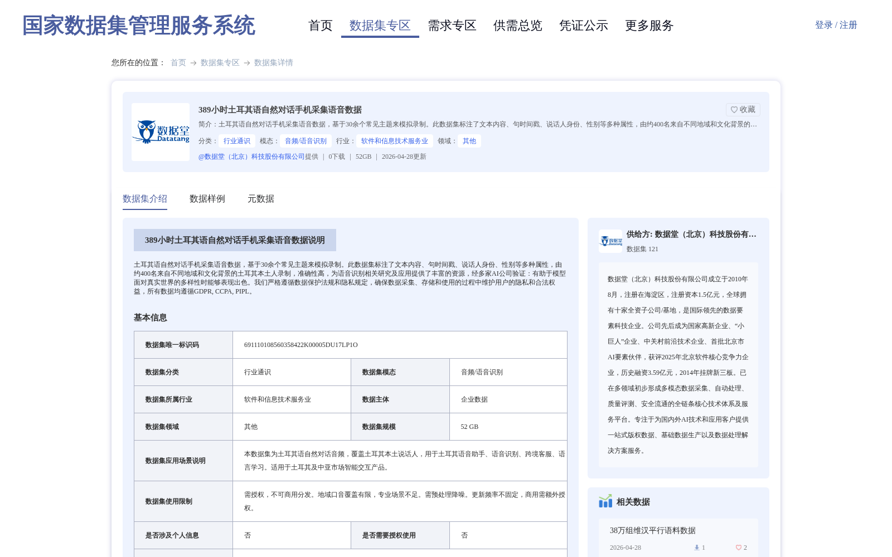This screenshot has height=557, width=892.
Task: Click the 数据集规模 table label
Action: tap(379, 427)
